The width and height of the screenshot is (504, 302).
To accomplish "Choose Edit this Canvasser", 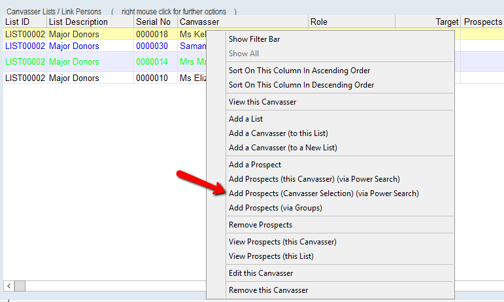I will [x=261, y=273].
